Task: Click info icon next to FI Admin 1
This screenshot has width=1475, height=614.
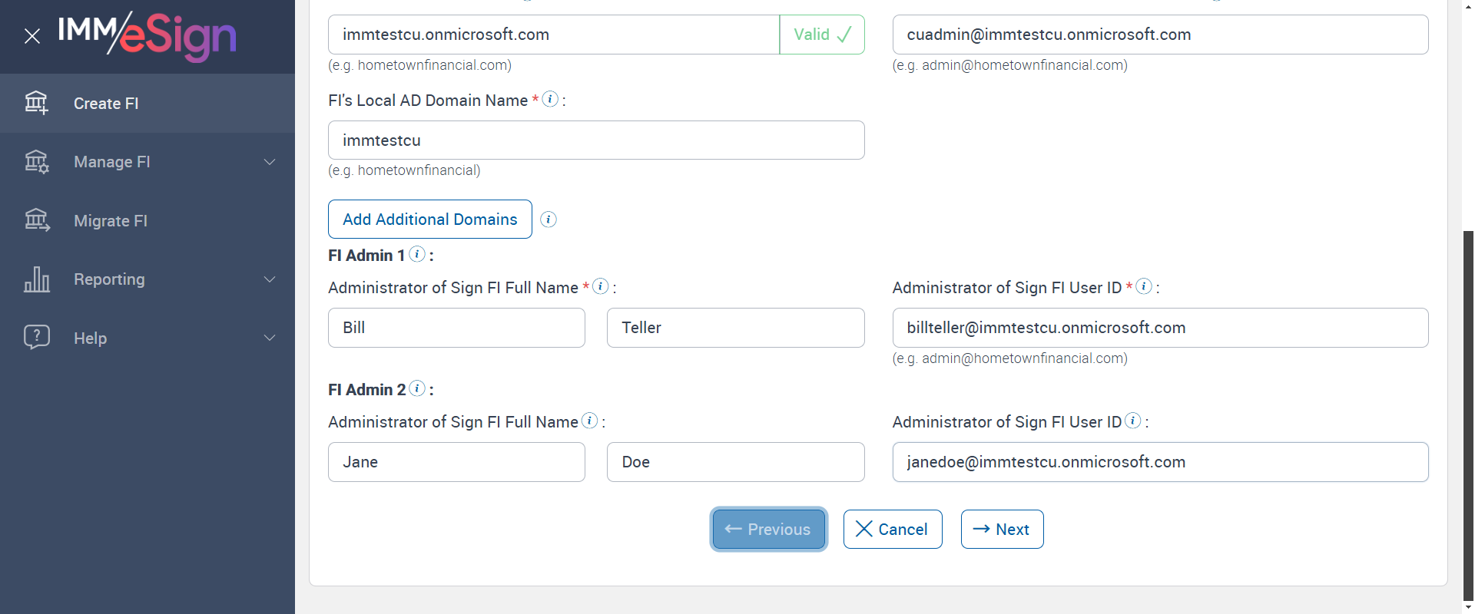Action: pos(417,254)
